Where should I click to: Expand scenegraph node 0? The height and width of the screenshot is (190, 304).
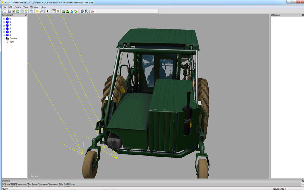tap(4, 19)
